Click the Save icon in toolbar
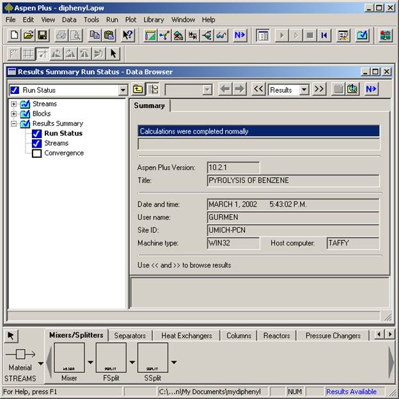 [42, 35]
